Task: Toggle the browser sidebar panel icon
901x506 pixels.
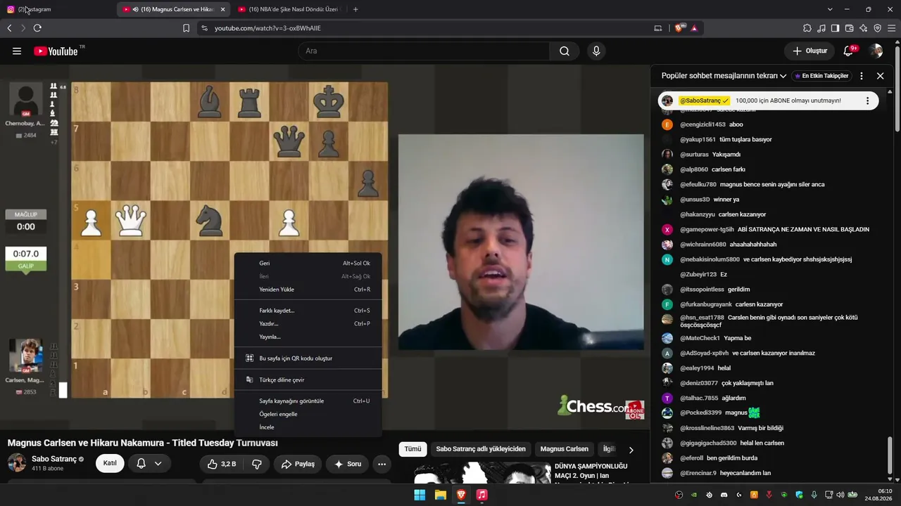Action: [x=835, y=28]
